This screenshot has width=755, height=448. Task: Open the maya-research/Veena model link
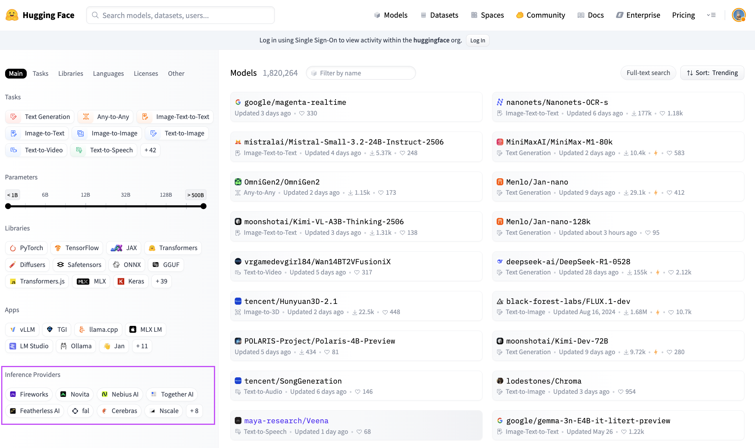286,421
